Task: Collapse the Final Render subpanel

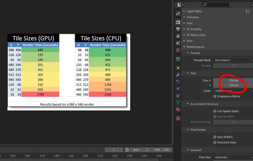Action: point(188,129)
